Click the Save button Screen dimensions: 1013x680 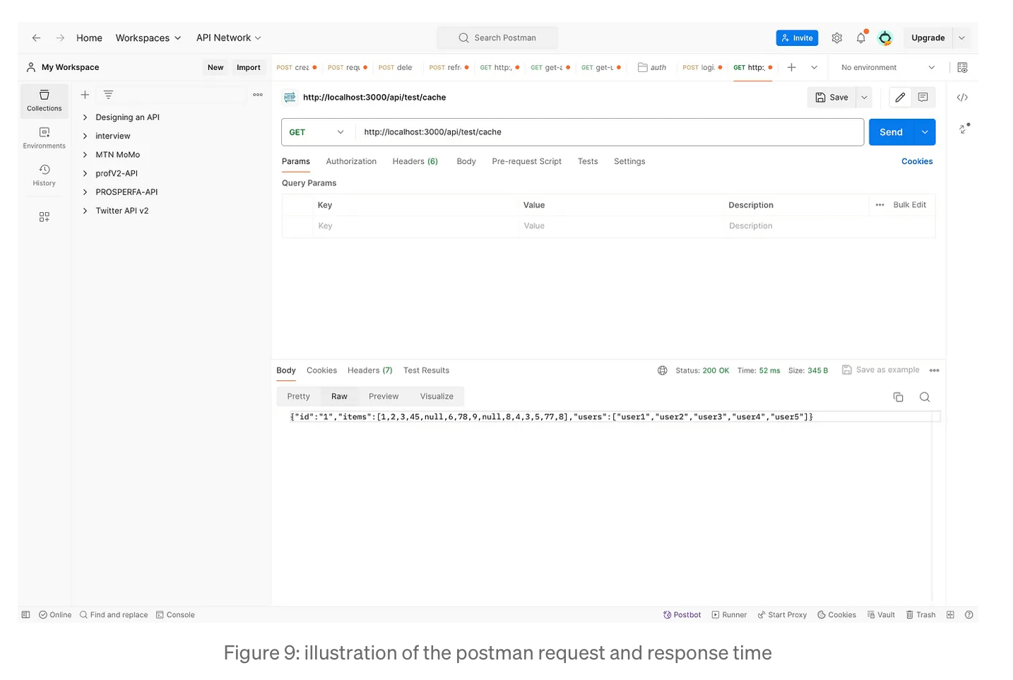coord(831,98)
